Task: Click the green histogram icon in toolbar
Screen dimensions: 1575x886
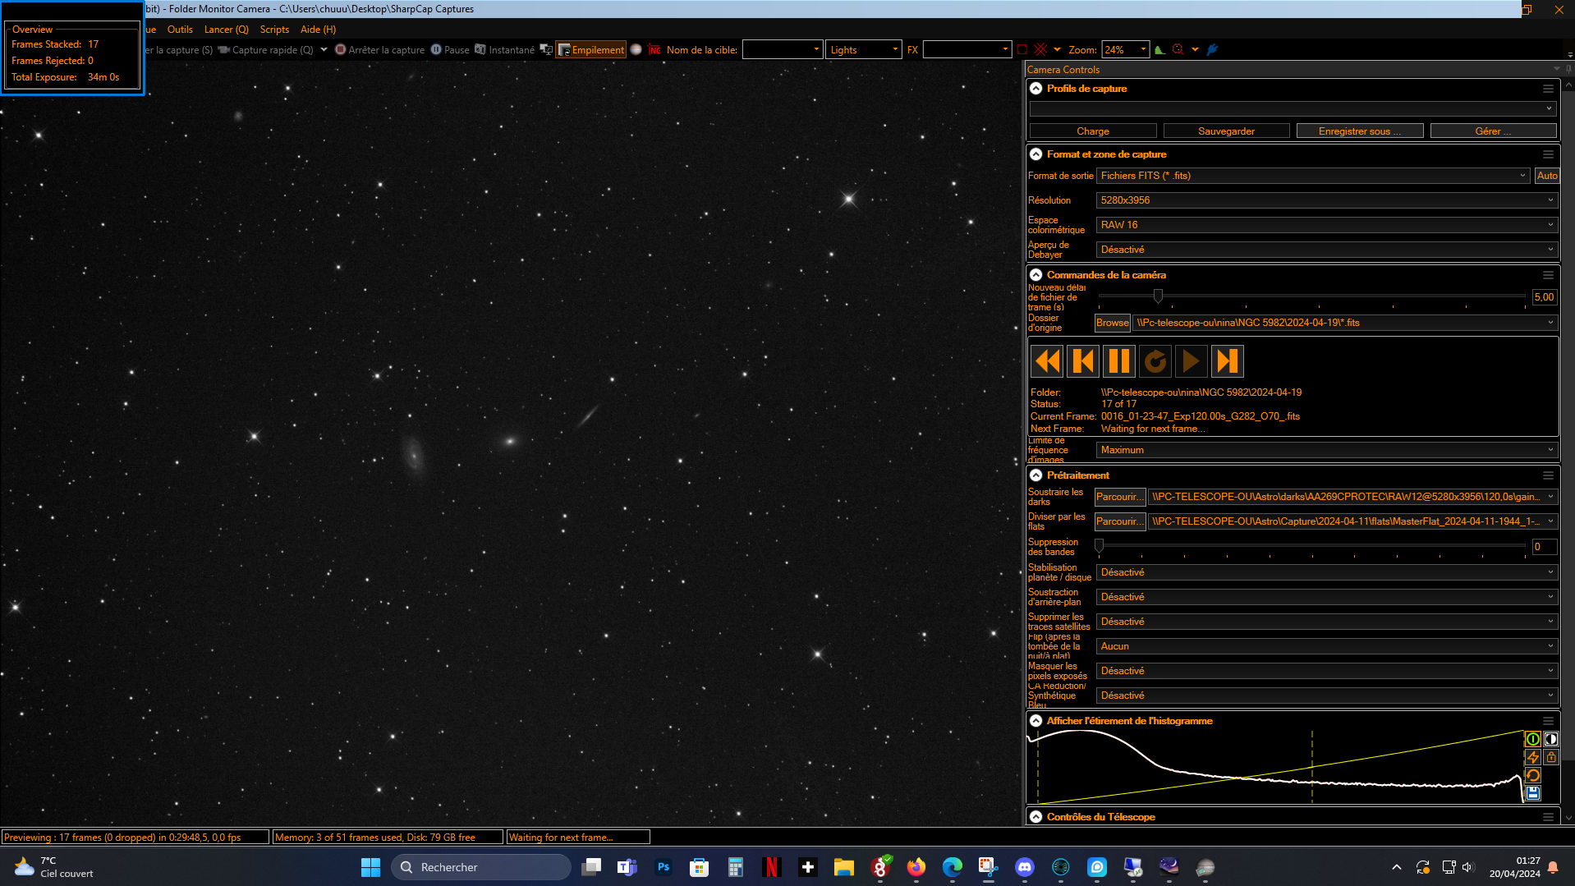Action: point(1159,50)
